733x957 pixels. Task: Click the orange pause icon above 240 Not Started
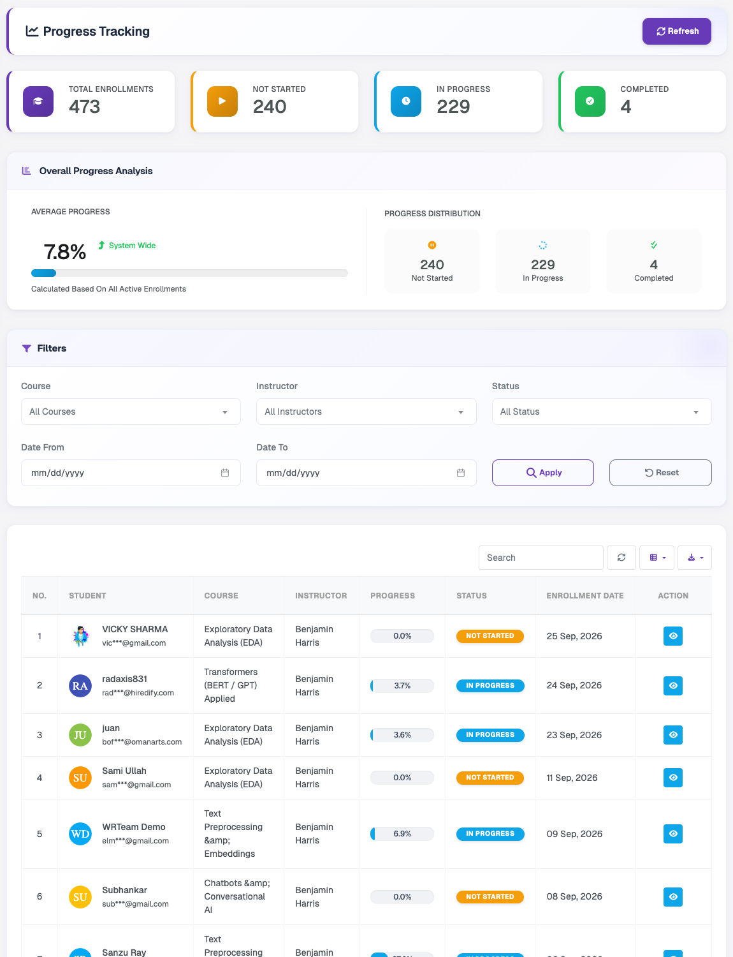pos(432,245)
